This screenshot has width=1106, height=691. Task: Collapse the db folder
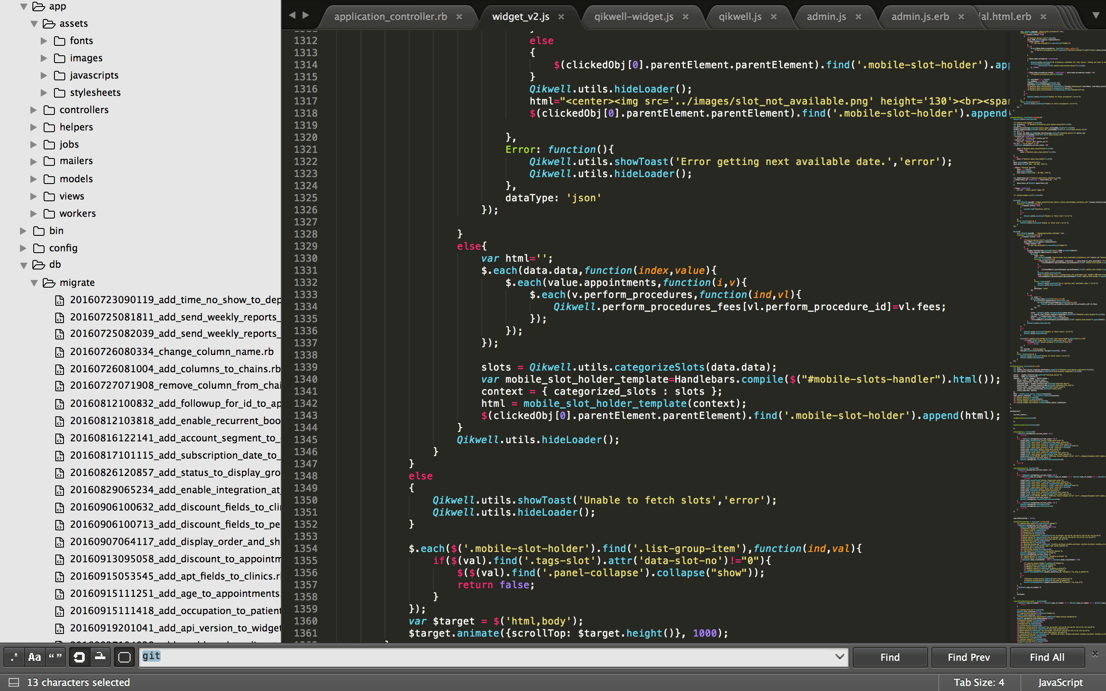(24, 265)
